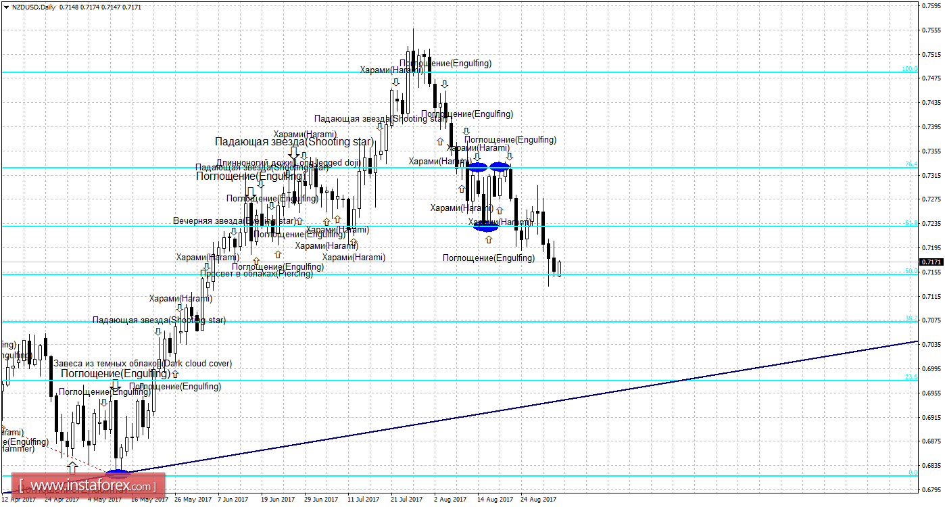945x507 pixels.
Task: Click the down arrow signal below the top Харами(Harami) label
Action: pos(395,82)
